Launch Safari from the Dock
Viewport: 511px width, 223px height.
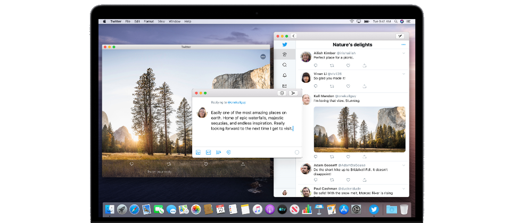(x=134, y=209)
